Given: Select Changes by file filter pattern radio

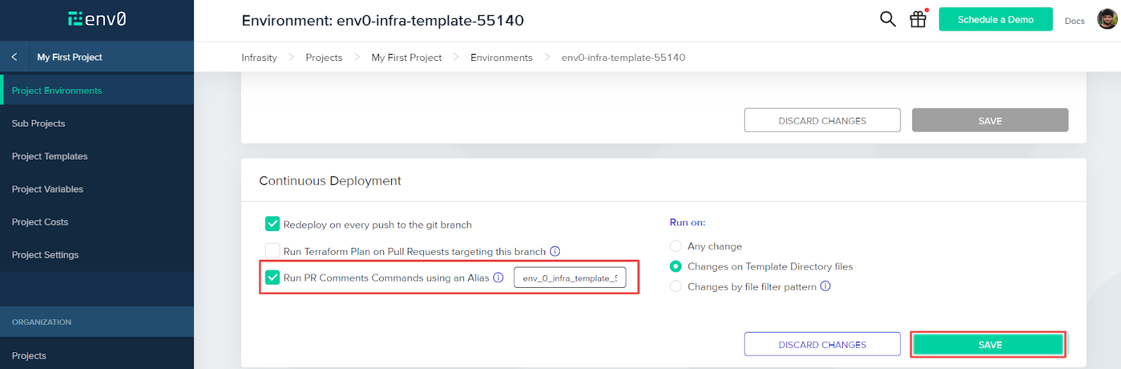Looking at the screenshot, I should pyautogui.click(x=675, y=286).
